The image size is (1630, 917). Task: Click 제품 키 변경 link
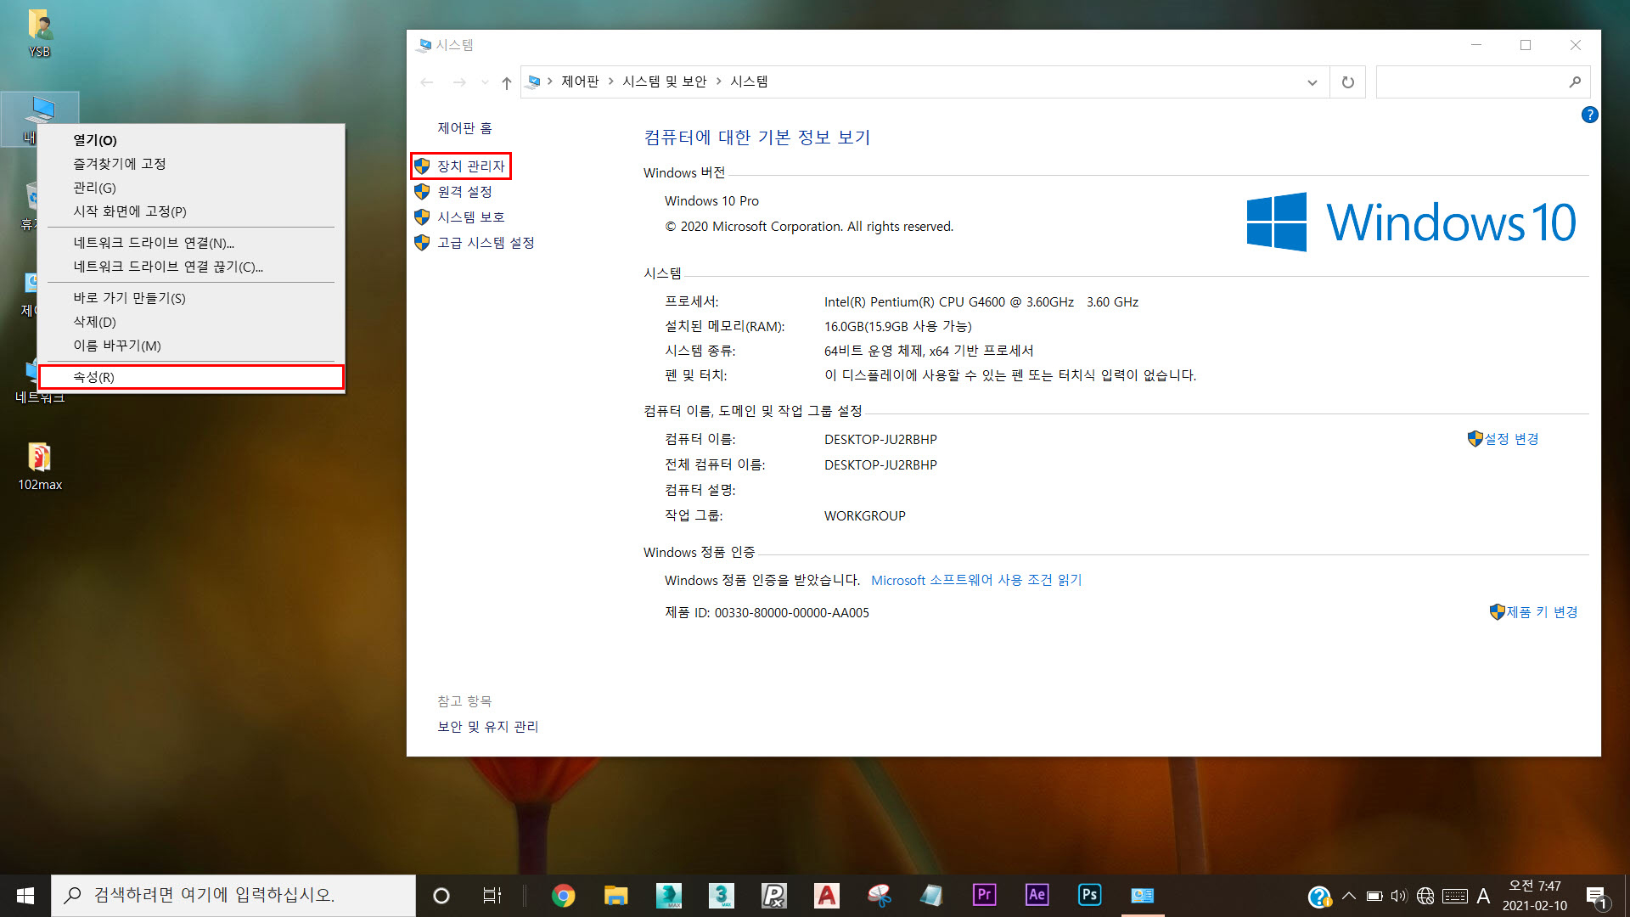pos(1541,612)
